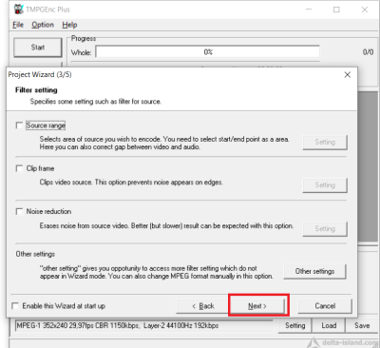The image size is (380, 348).
Task: Minimize the TMPGEnc Plus window
Action: 309,10
